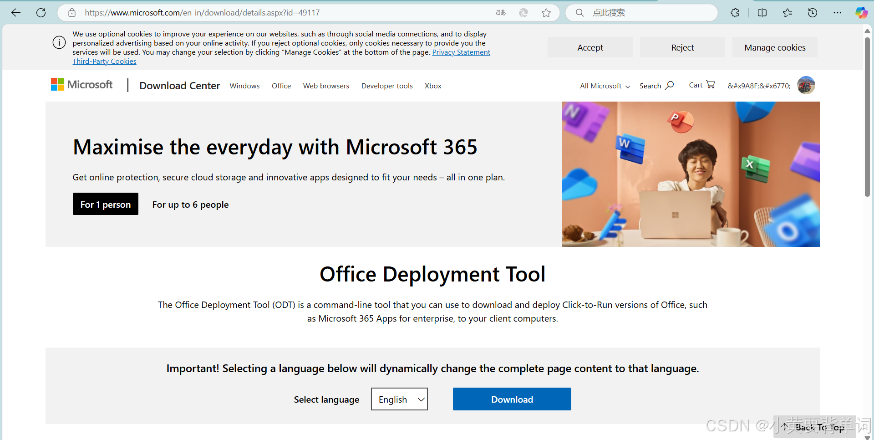The image size is (874, 440).
Task: Click the reading mode refresh icon in address bar
Action: [x=523, y=13]
